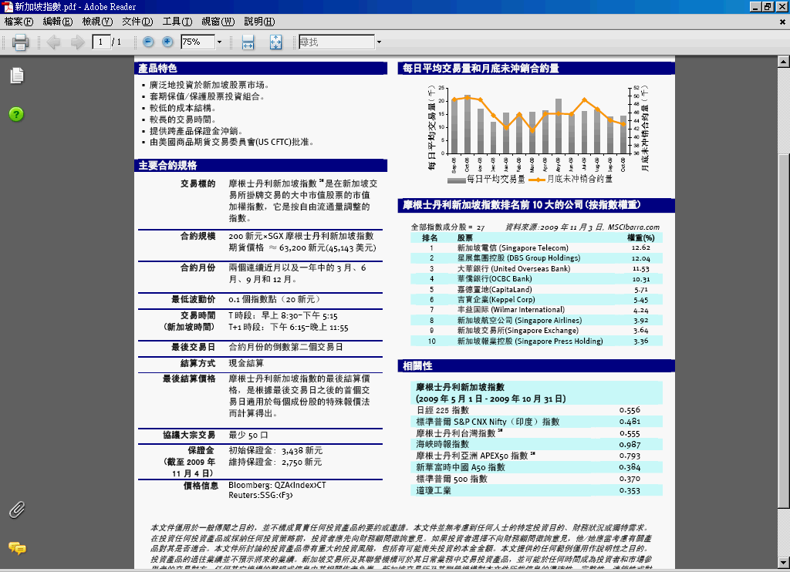
Task: Open the Find options dropdown arrow
Action: pyautogui.click(x=379, y=42)
